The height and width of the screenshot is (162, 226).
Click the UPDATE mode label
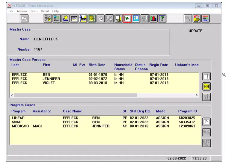click(x=195, y=31)
